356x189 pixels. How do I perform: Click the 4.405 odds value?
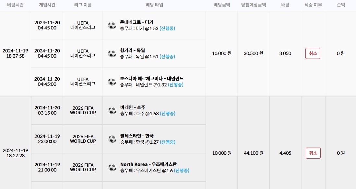point(285,153)
